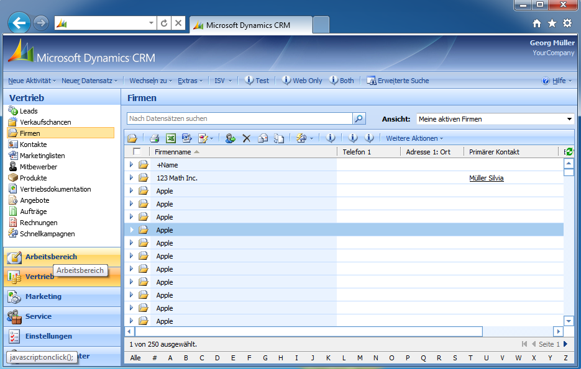Open the address bar dropdown arrow

(151, 23)
